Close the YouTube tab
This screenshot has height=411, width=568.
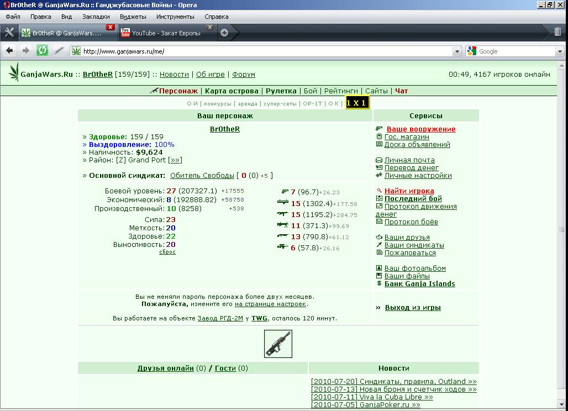[x=210, y=27]
